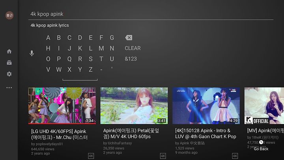Activate voice search microphone
The image size is (284, 160).
tap(32, 53)
